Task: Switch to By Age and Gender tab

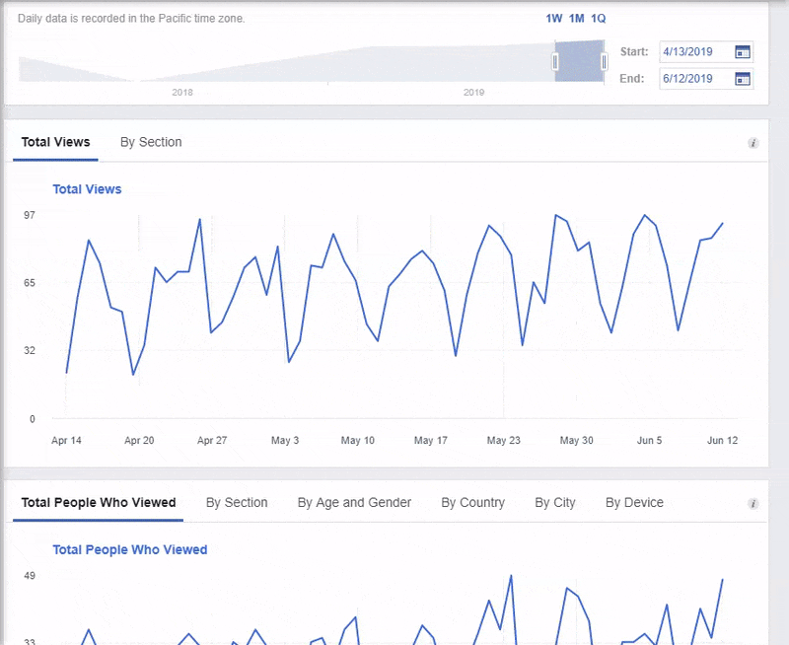Action: pos(354,503)
